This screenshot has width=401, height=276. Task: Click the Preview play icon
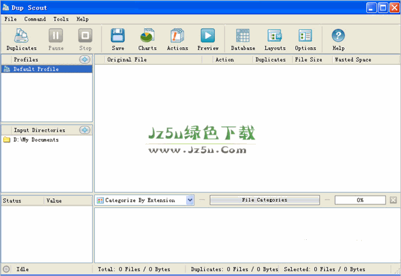click(208, 35)
